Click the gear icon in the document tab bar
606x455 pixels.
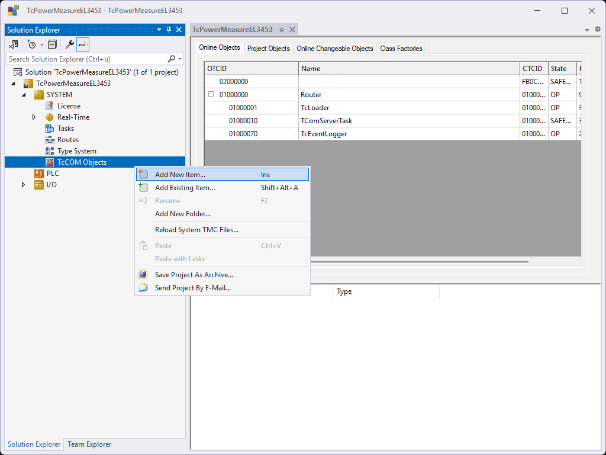pos(597,30)
